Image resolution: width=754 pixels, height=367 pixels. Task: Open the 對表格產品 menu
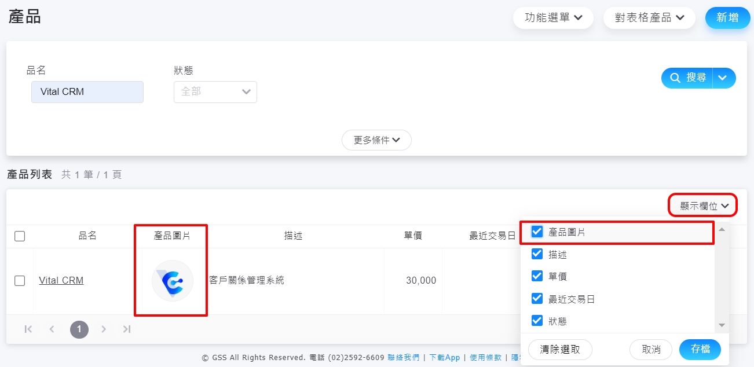point(649,18)
